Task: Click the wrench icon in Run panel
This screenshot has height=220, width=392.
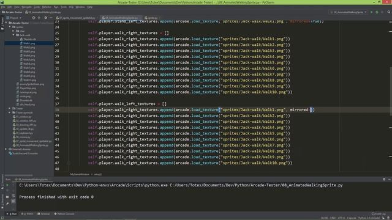Action: (7, 204)
